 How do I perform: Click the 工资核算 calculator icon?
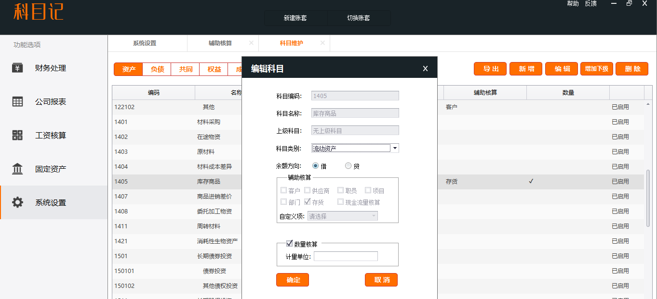tap(17, 135)
